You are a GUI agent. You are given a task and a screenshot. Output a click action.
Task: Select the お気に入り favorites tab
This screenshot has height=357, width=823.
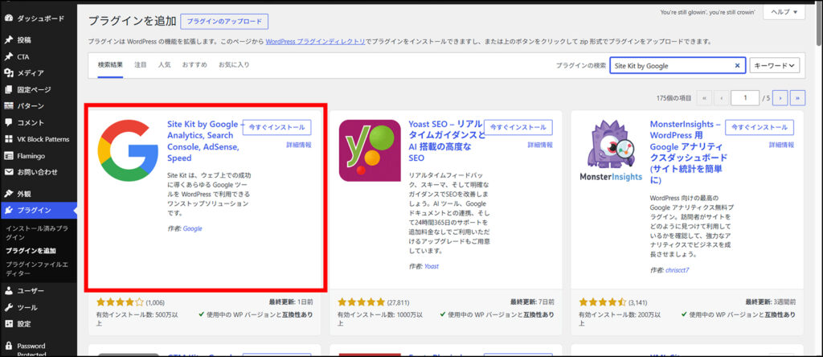coord(234,65)
